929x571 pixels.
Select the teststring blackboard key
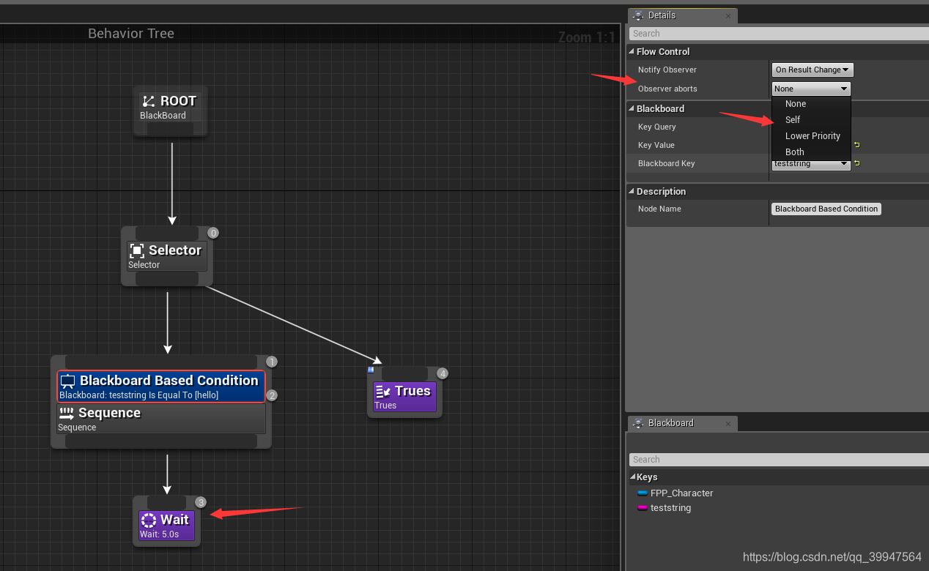(670, 508)
